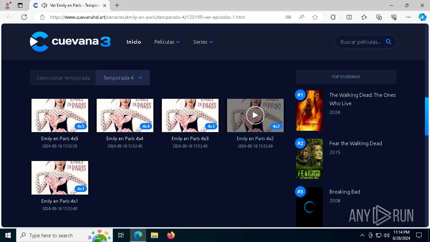Viewport: 430px width, 242px height.
Task: Open Edge Settings and more menu
Action: click(408, 17)
